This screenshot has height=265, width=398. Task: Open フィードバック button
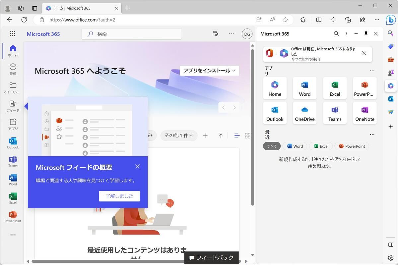coord(212,258)
